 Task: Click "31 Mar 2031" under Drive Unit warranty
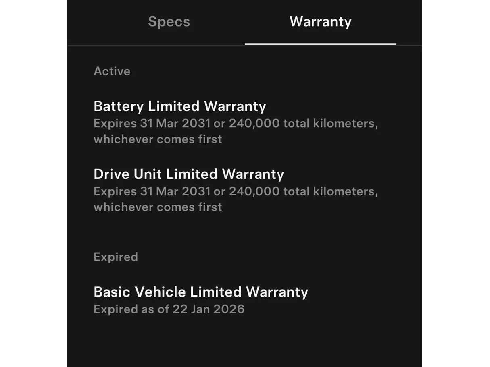pyautogui.click(x=175, y=191)
